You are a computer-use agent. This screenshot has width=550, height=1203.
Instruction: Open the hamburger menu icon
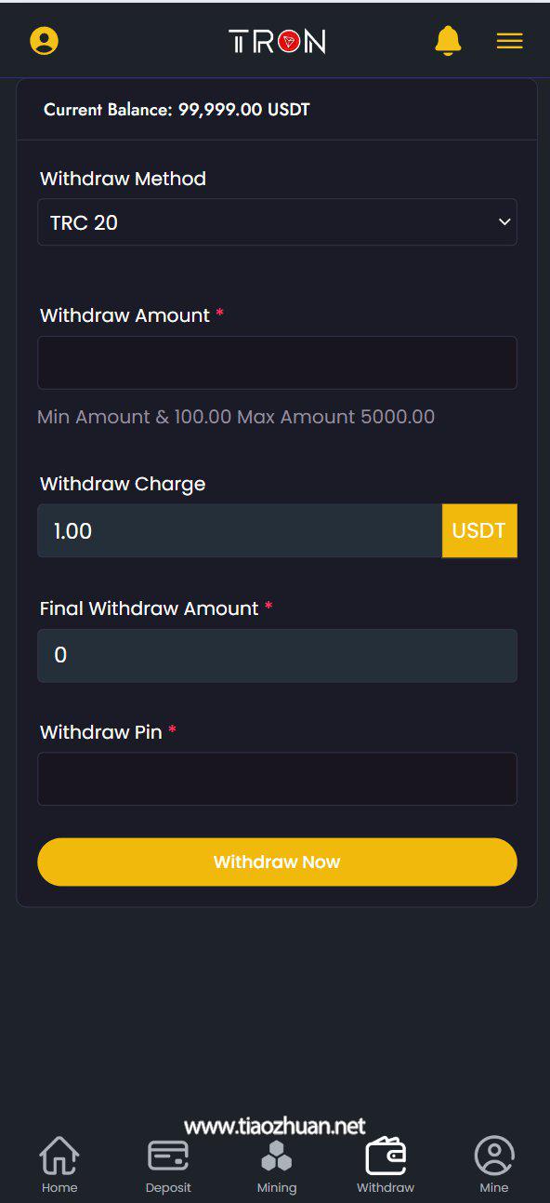click(x=509, y=41)
